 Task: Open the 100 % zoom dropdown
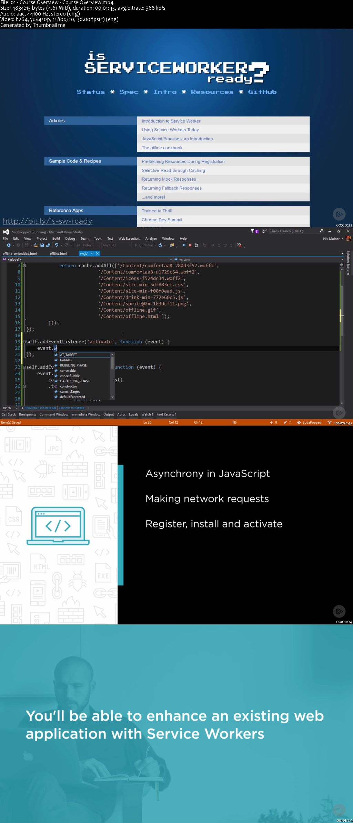(10, 408)
